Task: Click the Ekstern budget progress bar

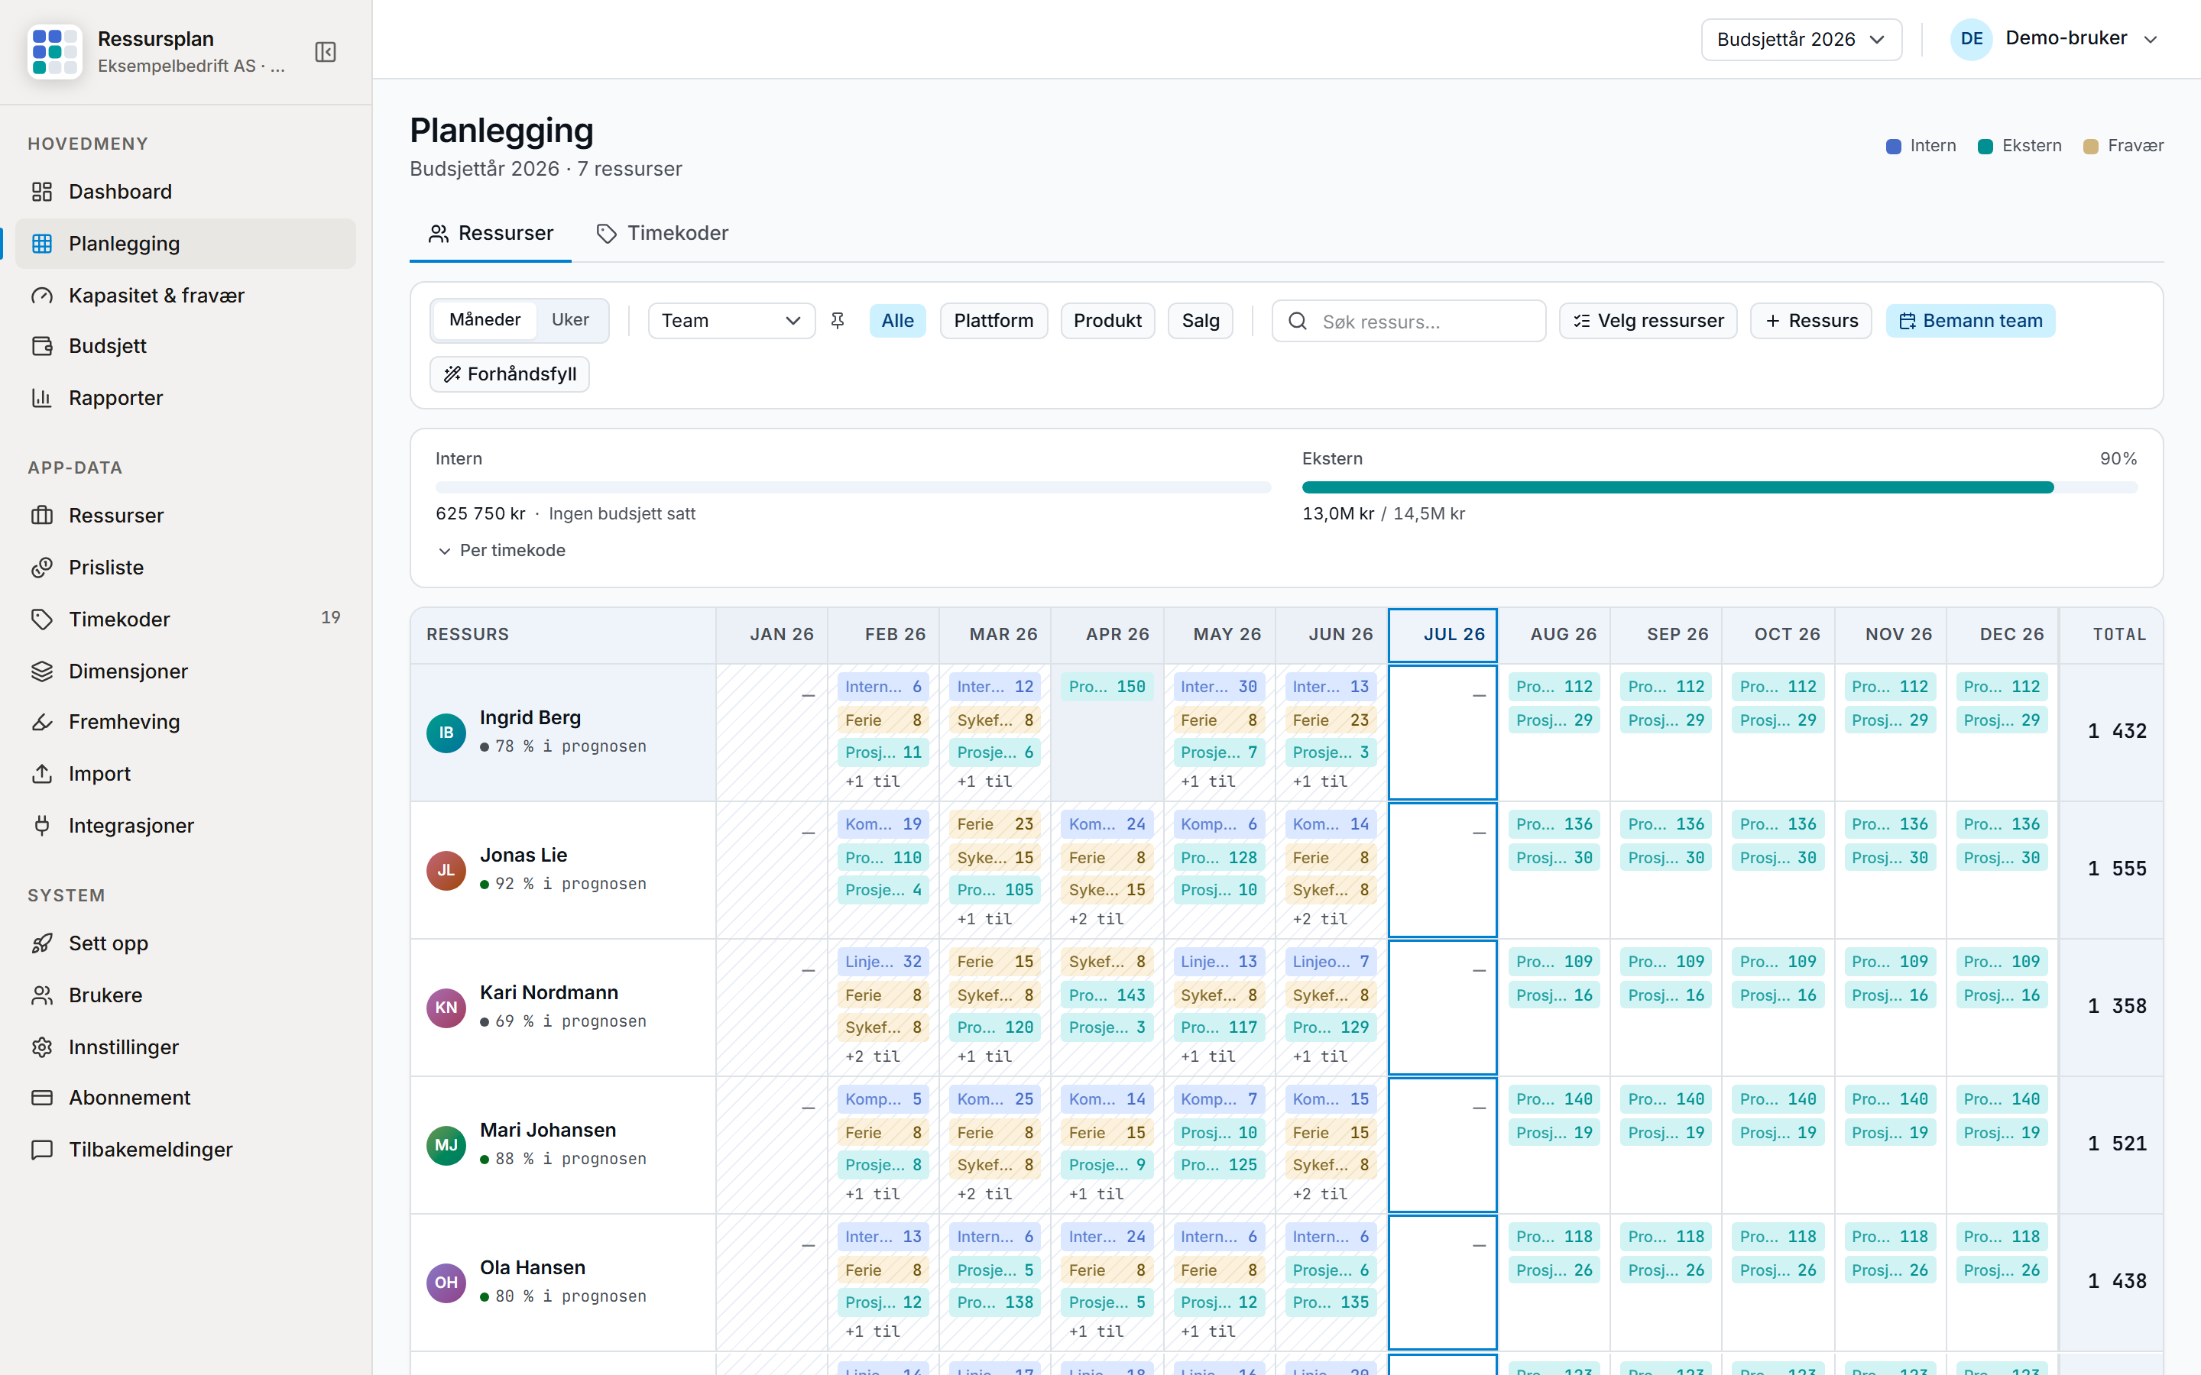Action: [1720, 487]
